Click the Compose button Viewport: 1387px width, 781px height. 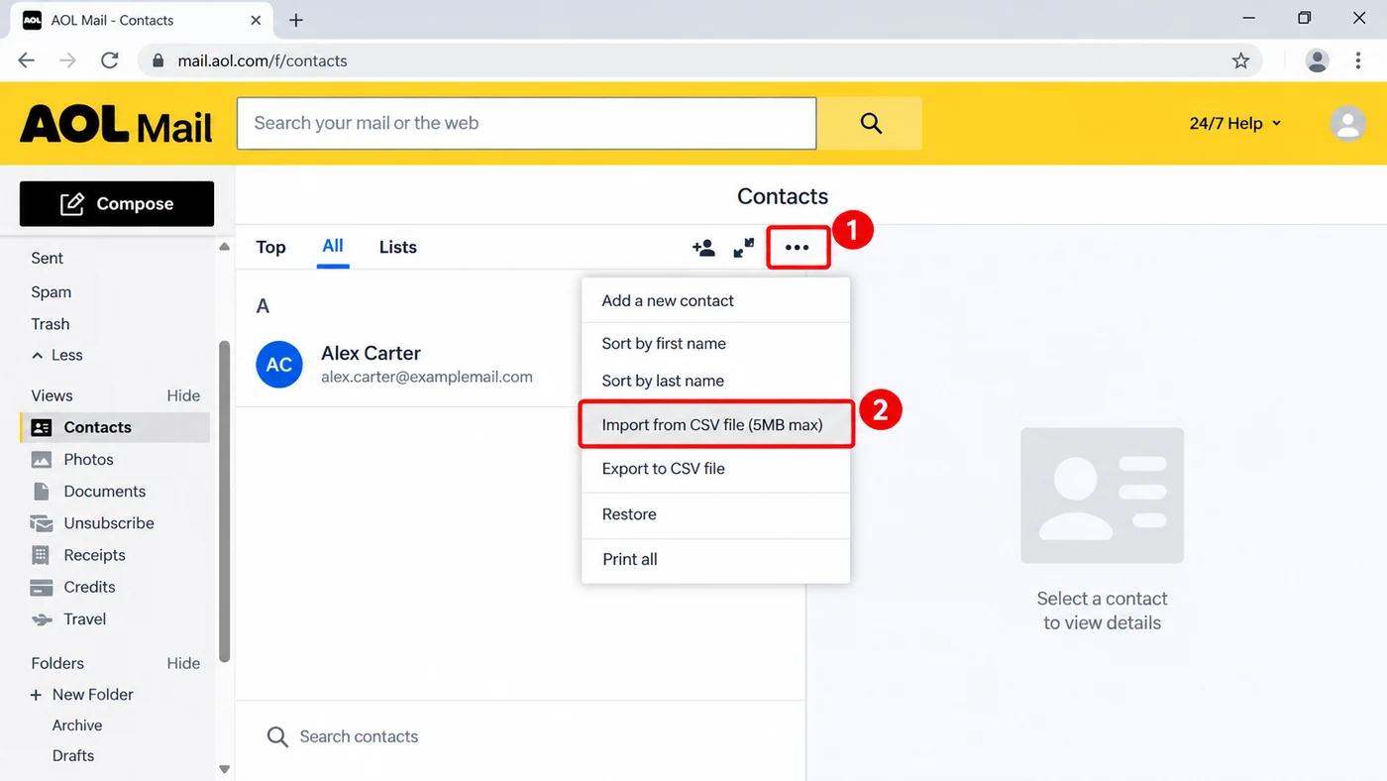[x=117, y=204]
